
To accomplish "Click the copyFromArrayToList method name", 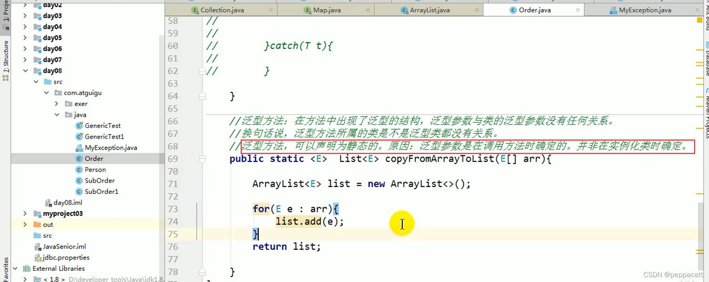I will (x=439, y=159).
